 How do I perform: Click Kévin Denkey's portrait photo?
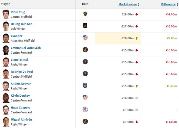point(6,98)
